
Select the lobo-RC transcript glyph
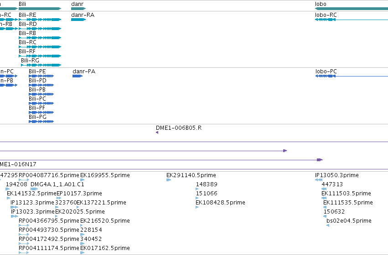click(352, 20)
